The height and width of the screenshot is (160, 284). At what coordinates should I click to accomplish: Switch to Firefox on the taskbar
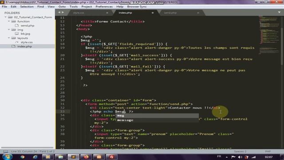tap(86, 157)
